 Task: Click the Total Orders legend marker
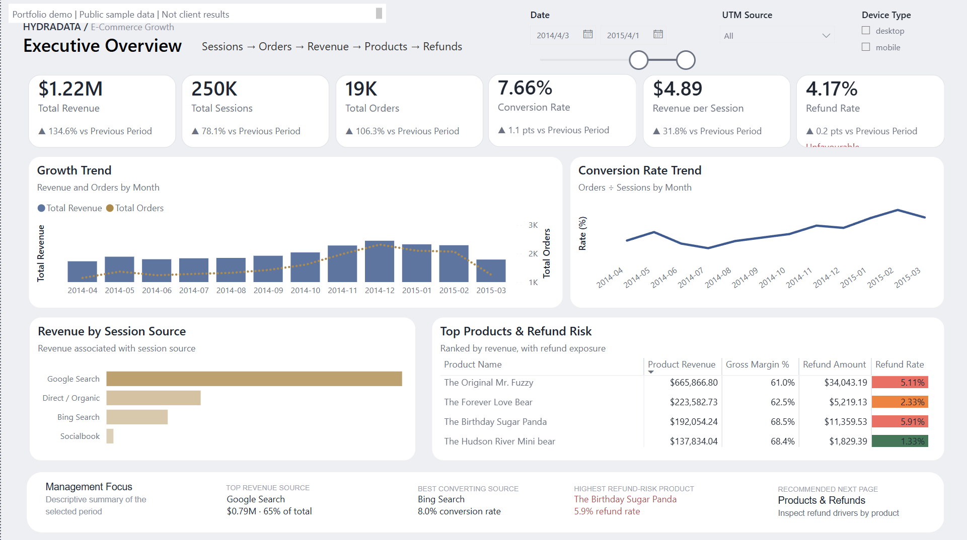coord(110,208)
